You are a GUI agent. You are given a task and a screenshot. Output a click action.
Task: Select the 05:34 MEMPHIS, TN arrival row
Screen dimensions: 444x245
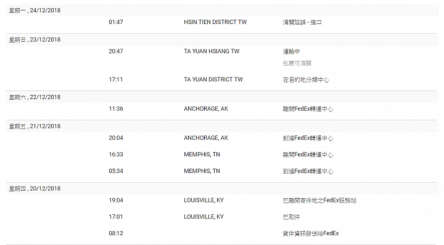222,171
